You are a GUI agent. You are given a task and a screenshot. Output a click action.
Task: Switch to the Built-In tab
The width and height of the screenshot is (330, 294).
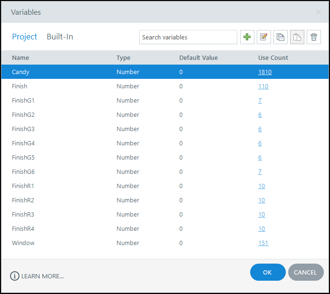60,37
